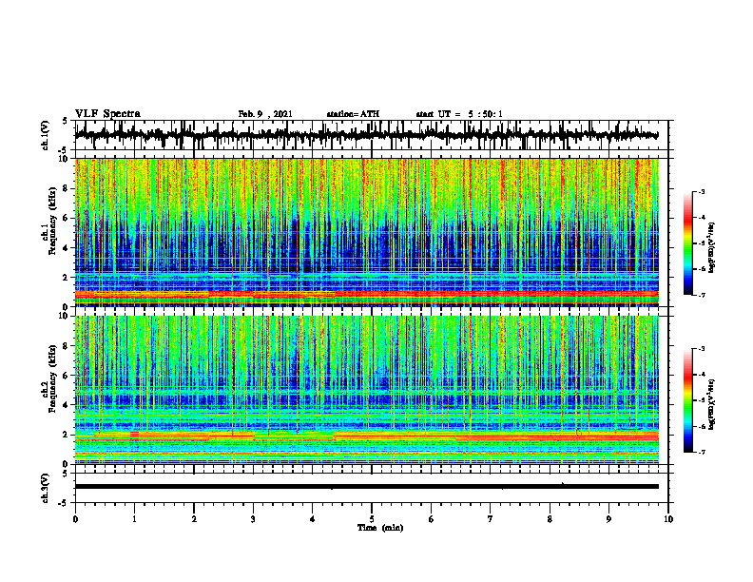Click the Time (min) axis label
753x582 pixels.
[x=380, y=528]
